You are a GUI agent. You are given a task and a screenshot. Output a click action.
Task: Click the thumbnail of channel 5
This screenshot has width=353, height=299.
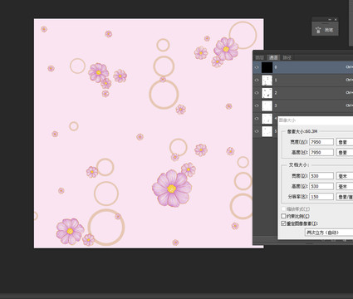pyautogui.click(x=267, y=131)
